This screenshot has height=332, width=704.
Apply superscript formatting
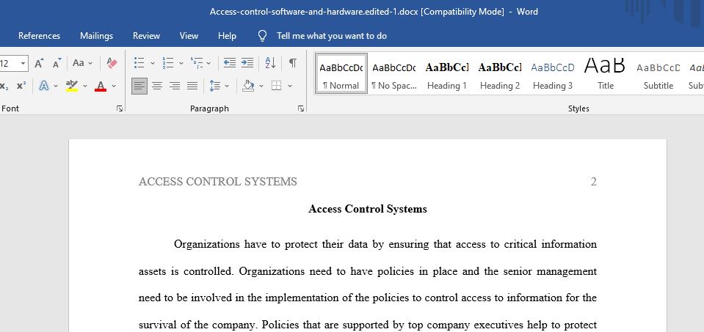(x=21, y=86)
